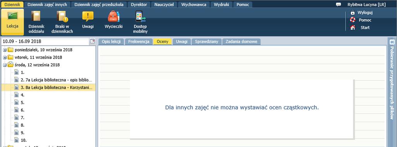Switch to Dziennik main tab

[12, 5]
